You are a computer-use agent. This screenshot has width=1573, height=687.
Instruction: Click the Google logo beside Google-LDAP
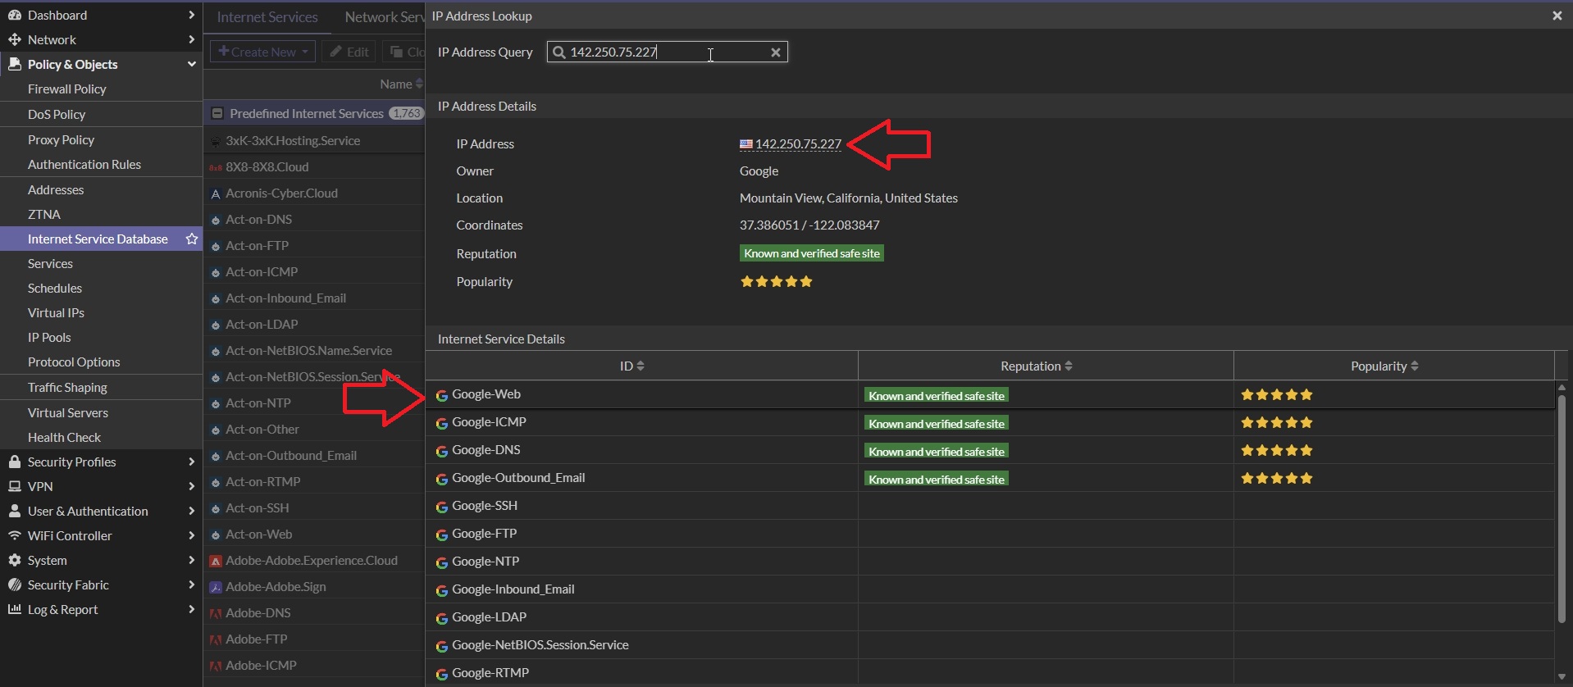point(442,618)
